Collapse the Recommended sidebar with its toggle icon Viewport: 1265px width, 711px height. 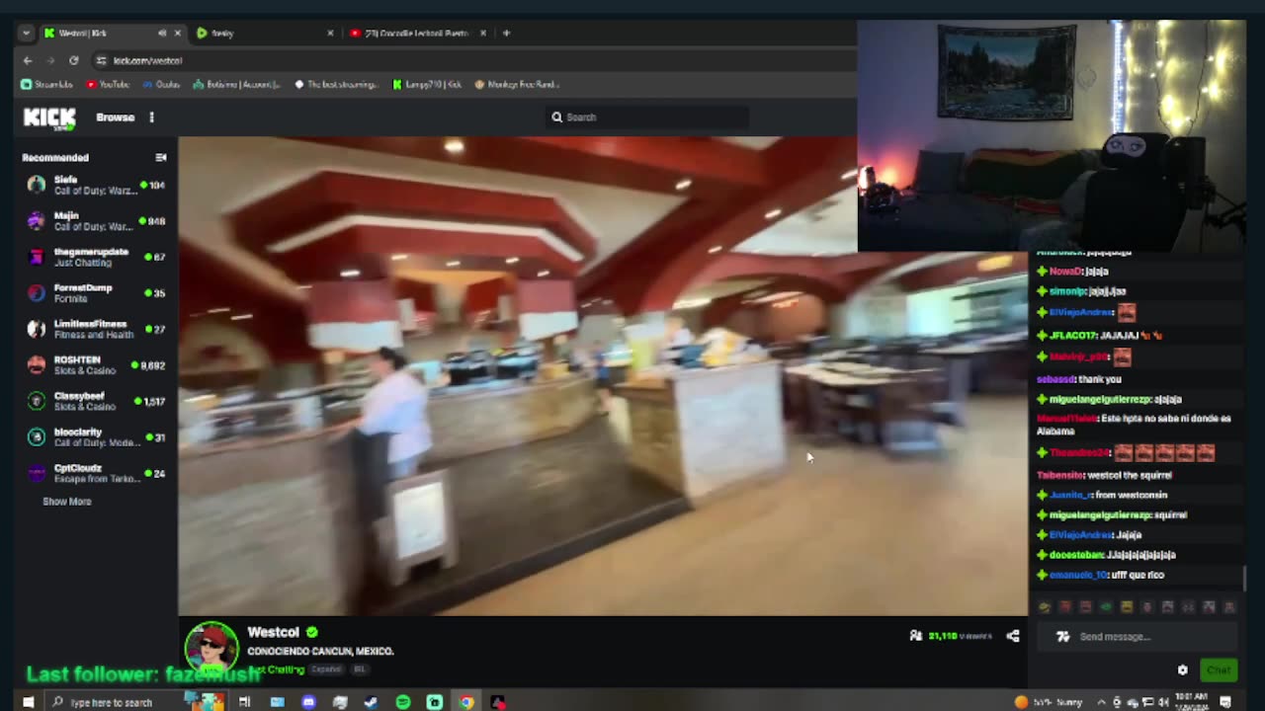161,157
